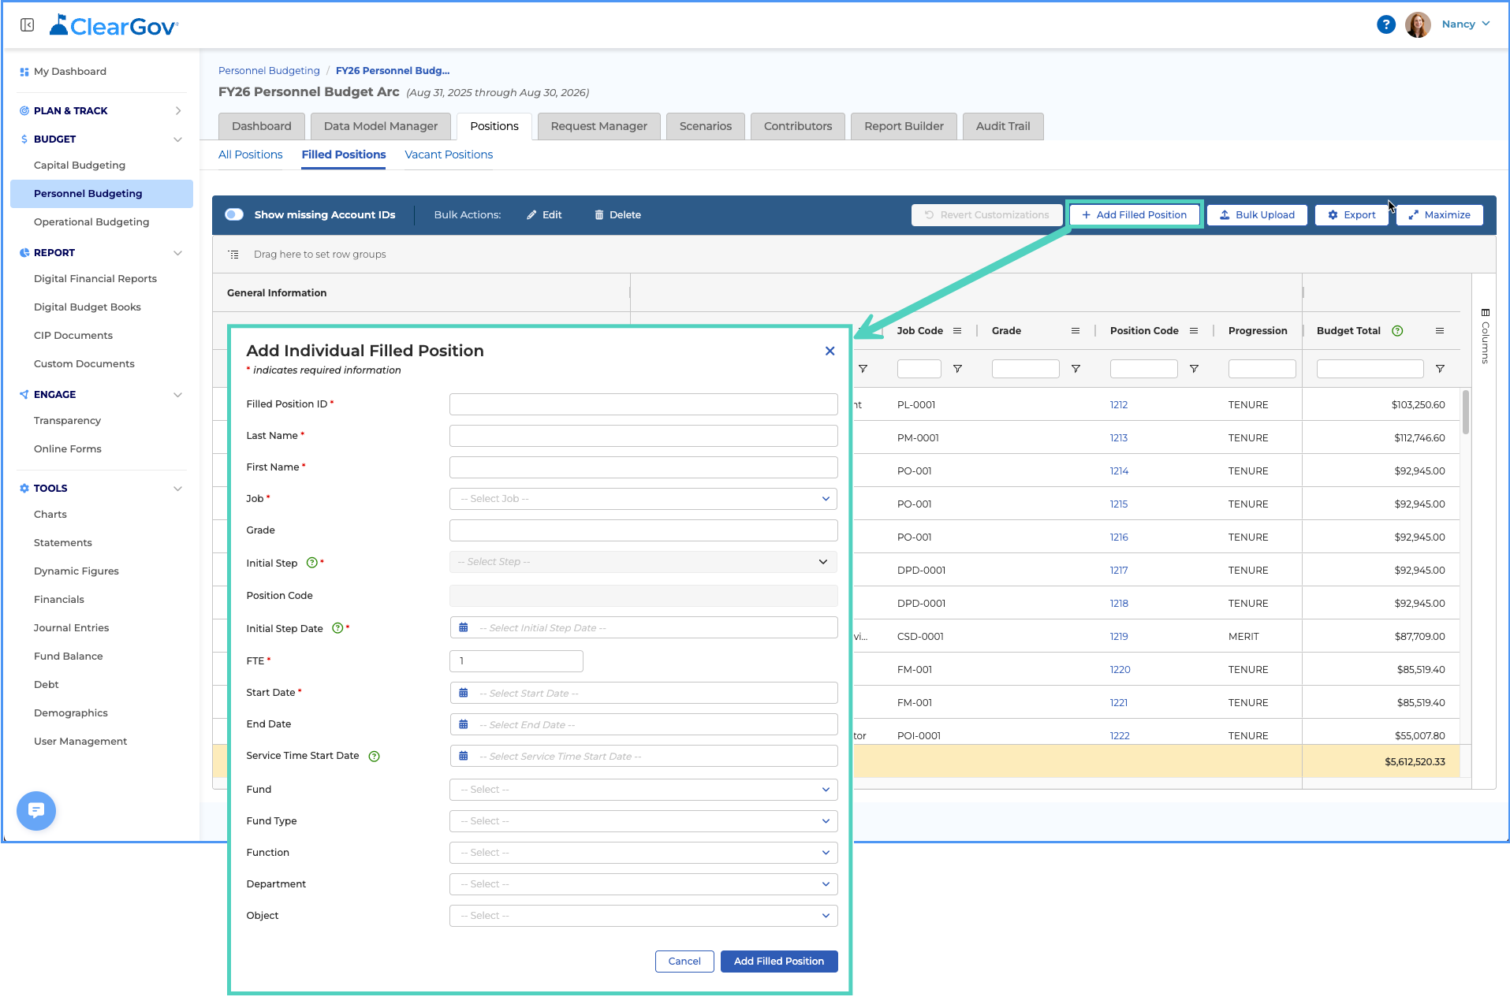This screenshot has height=1008, width=1510.
Task: Open the Fund Type select dropdown
Action: 643,821
